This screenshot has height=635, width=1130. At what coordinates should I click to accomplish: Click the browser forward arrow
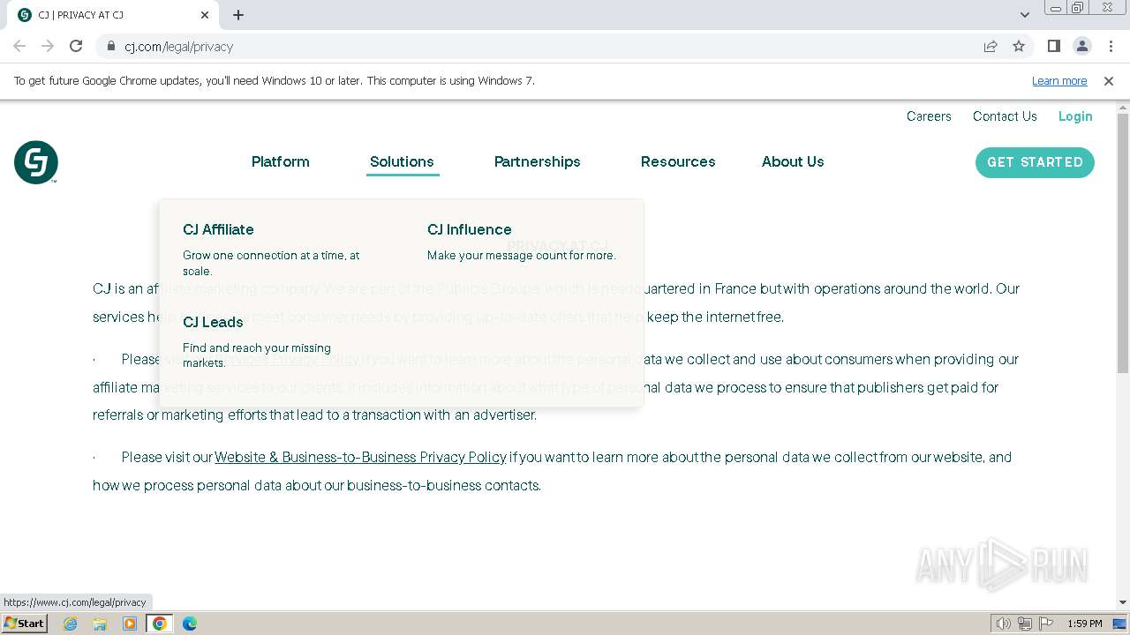click(48, 46)
